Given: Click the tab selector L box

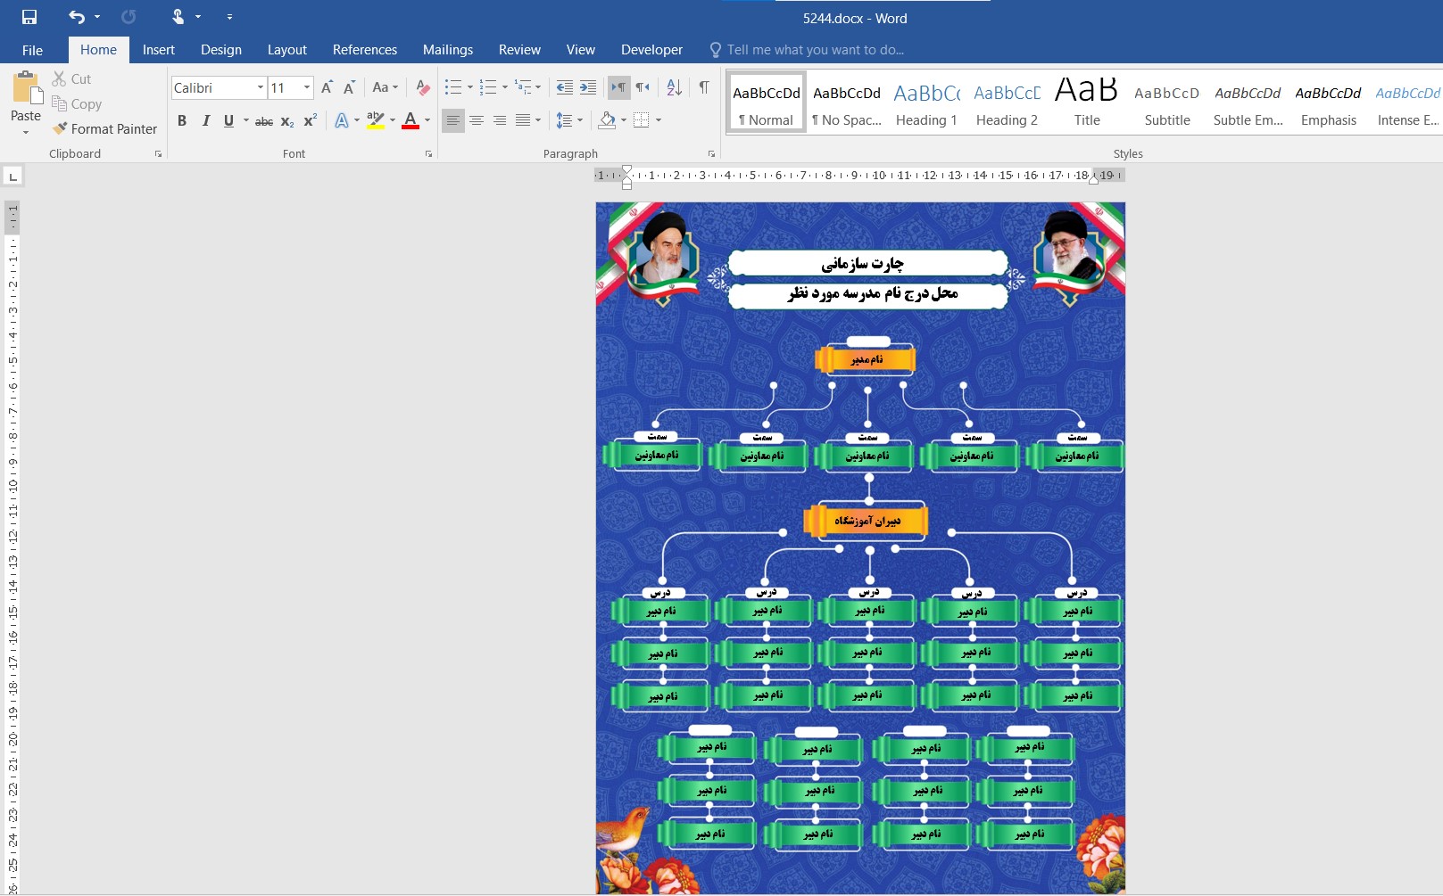Looking at the screenshot, I should coord(12,177).
